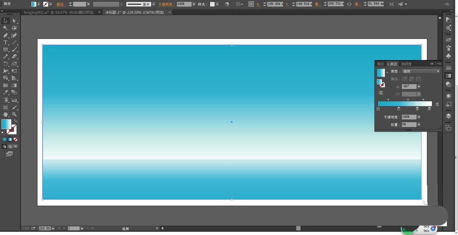Click the reverse gradient icon
458x235 pixels.
pyautogui.click(x=381, y=93)
